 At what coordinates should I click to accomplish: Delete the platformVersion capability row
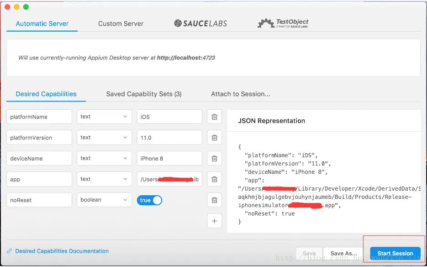214,138
